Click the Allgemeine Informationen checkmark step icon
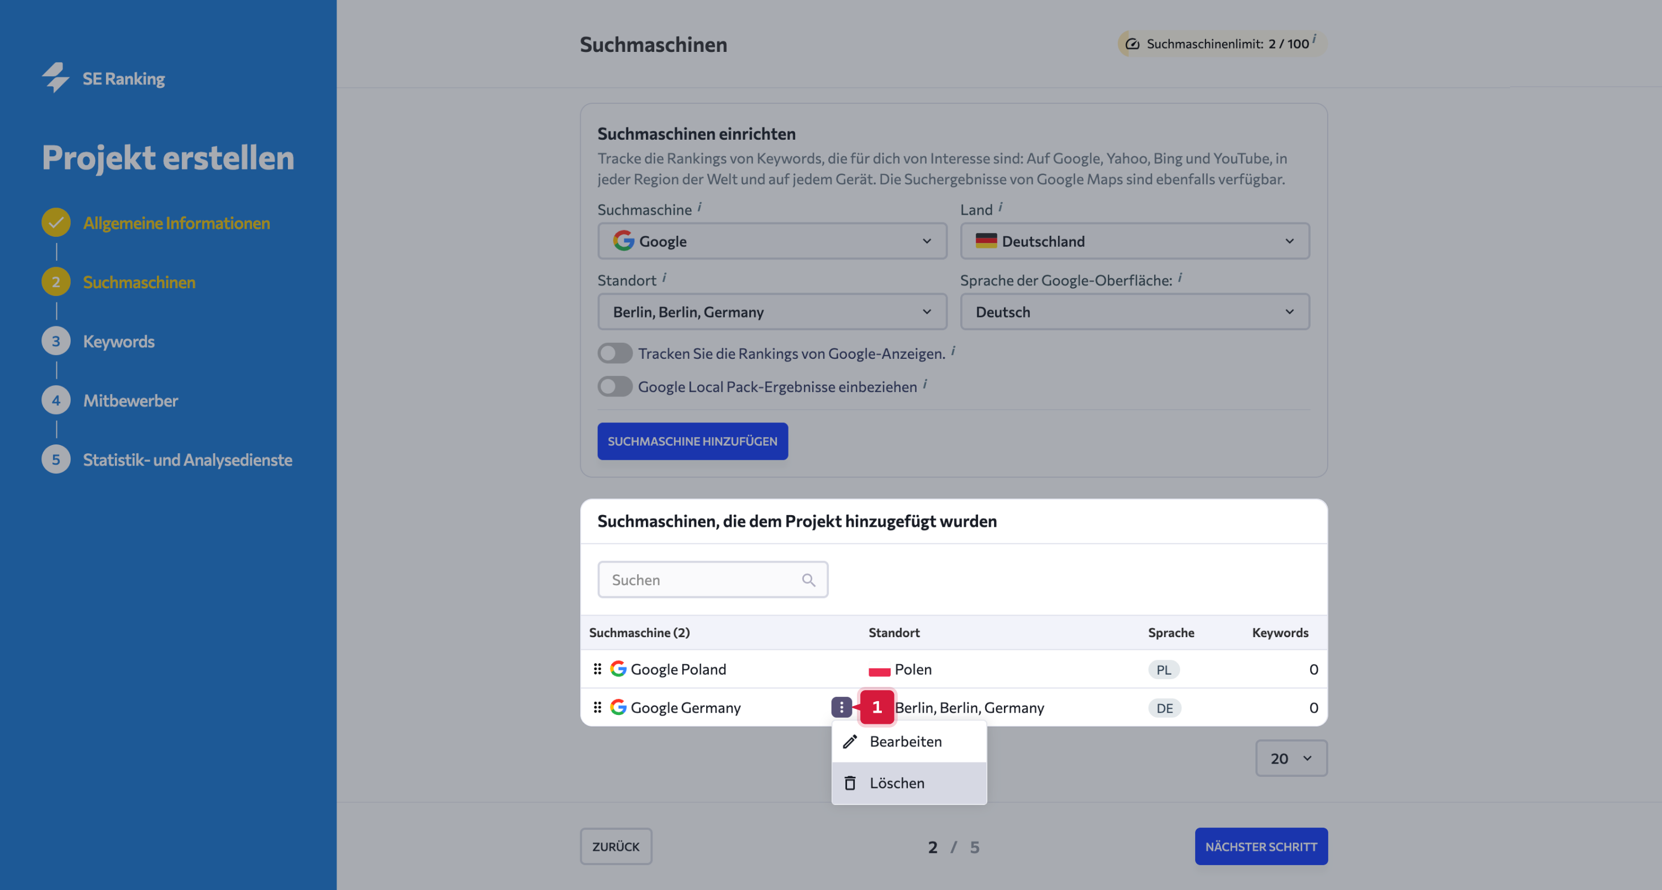1662x890 pixels. (56, 223)
